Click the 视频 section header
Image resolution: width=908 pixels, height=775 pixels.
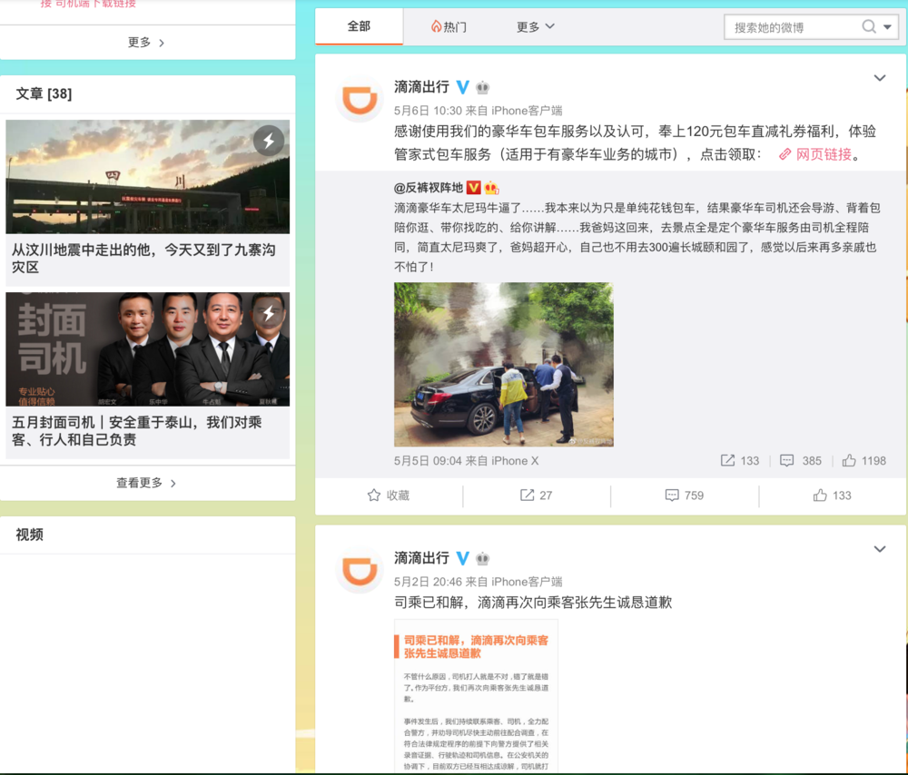point(30,535)
